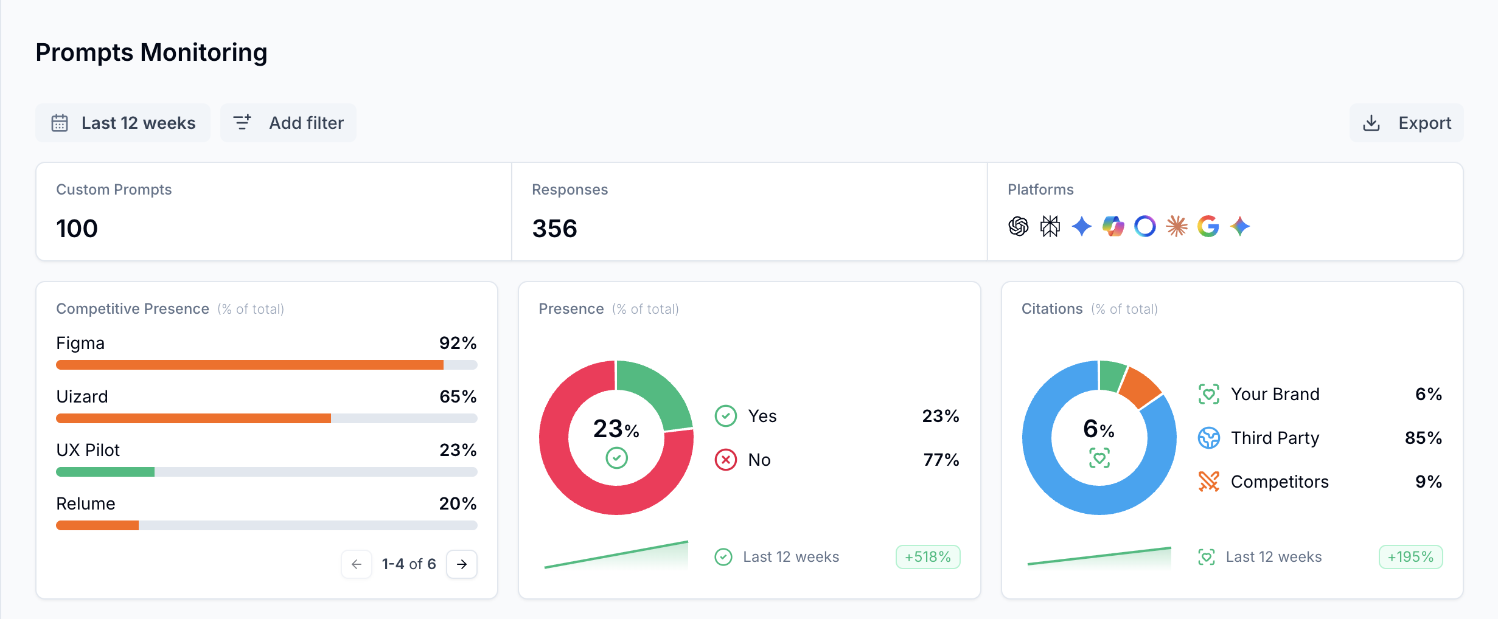
Task: Export the prompts monitoring data
Action: (x=1407, y=123)
